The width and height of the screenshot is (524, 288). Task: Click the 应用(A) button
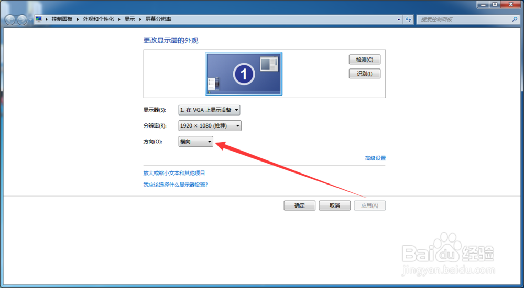369,205
